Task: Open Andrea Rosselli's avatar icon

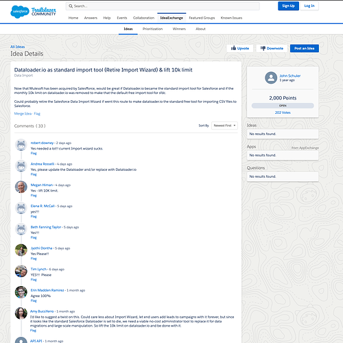Action: tap(21, 166)
